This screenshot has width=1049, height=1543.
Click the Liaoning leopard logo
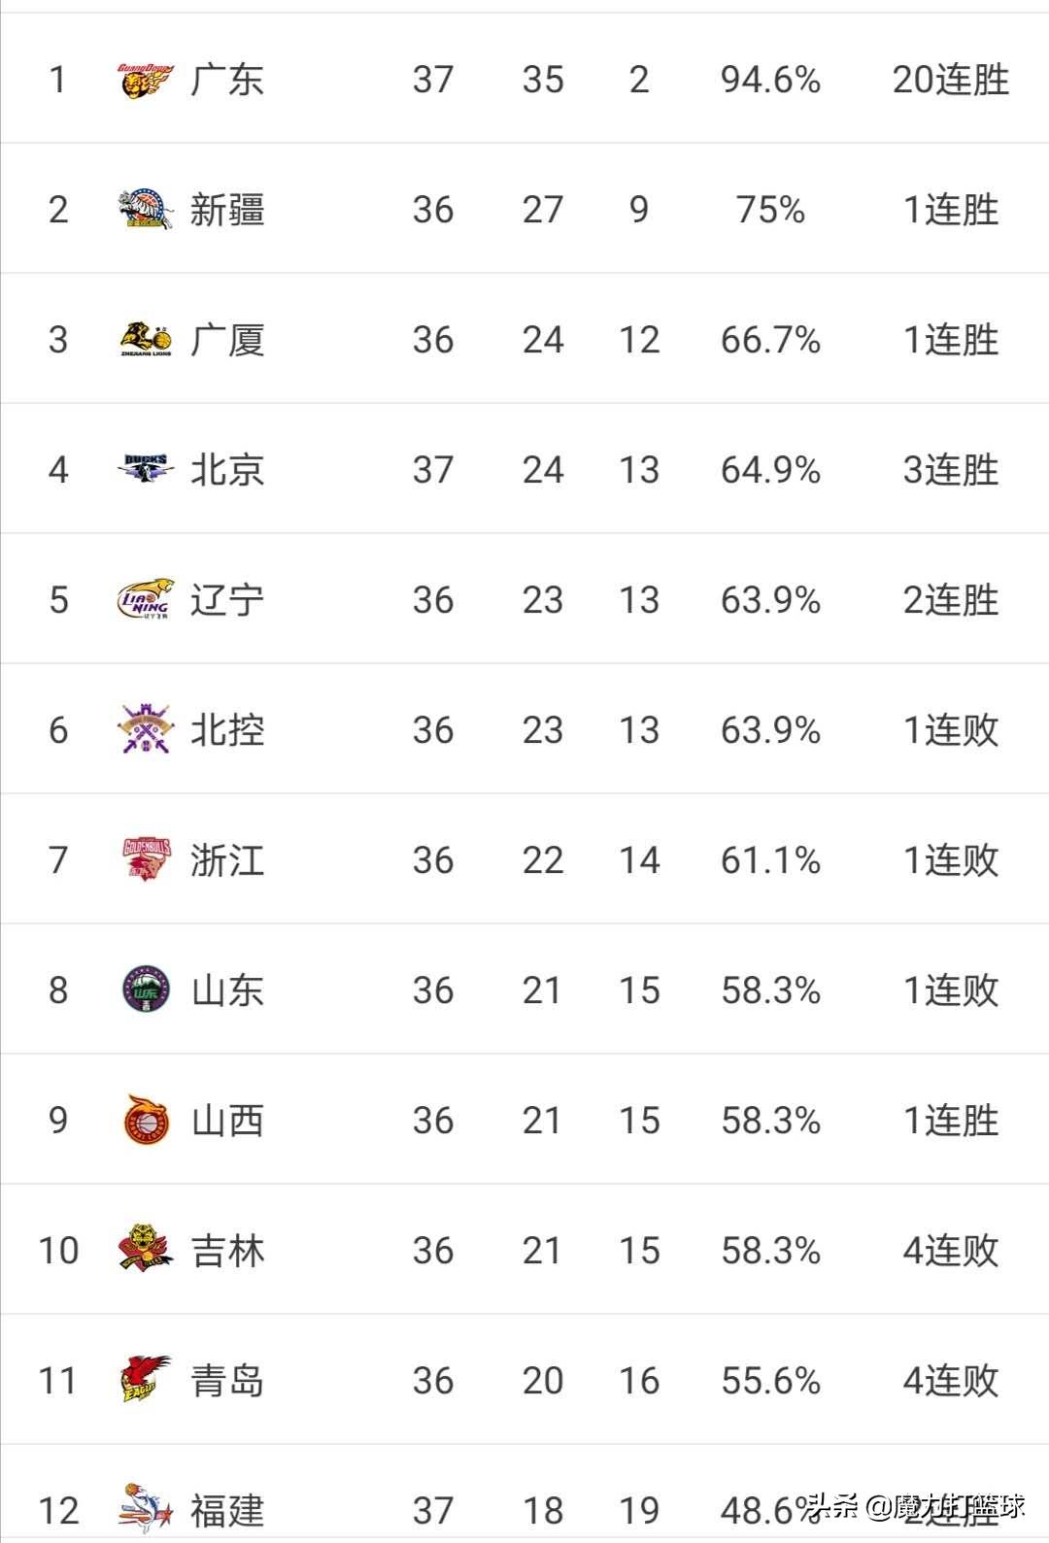click(x=146, y=600)
